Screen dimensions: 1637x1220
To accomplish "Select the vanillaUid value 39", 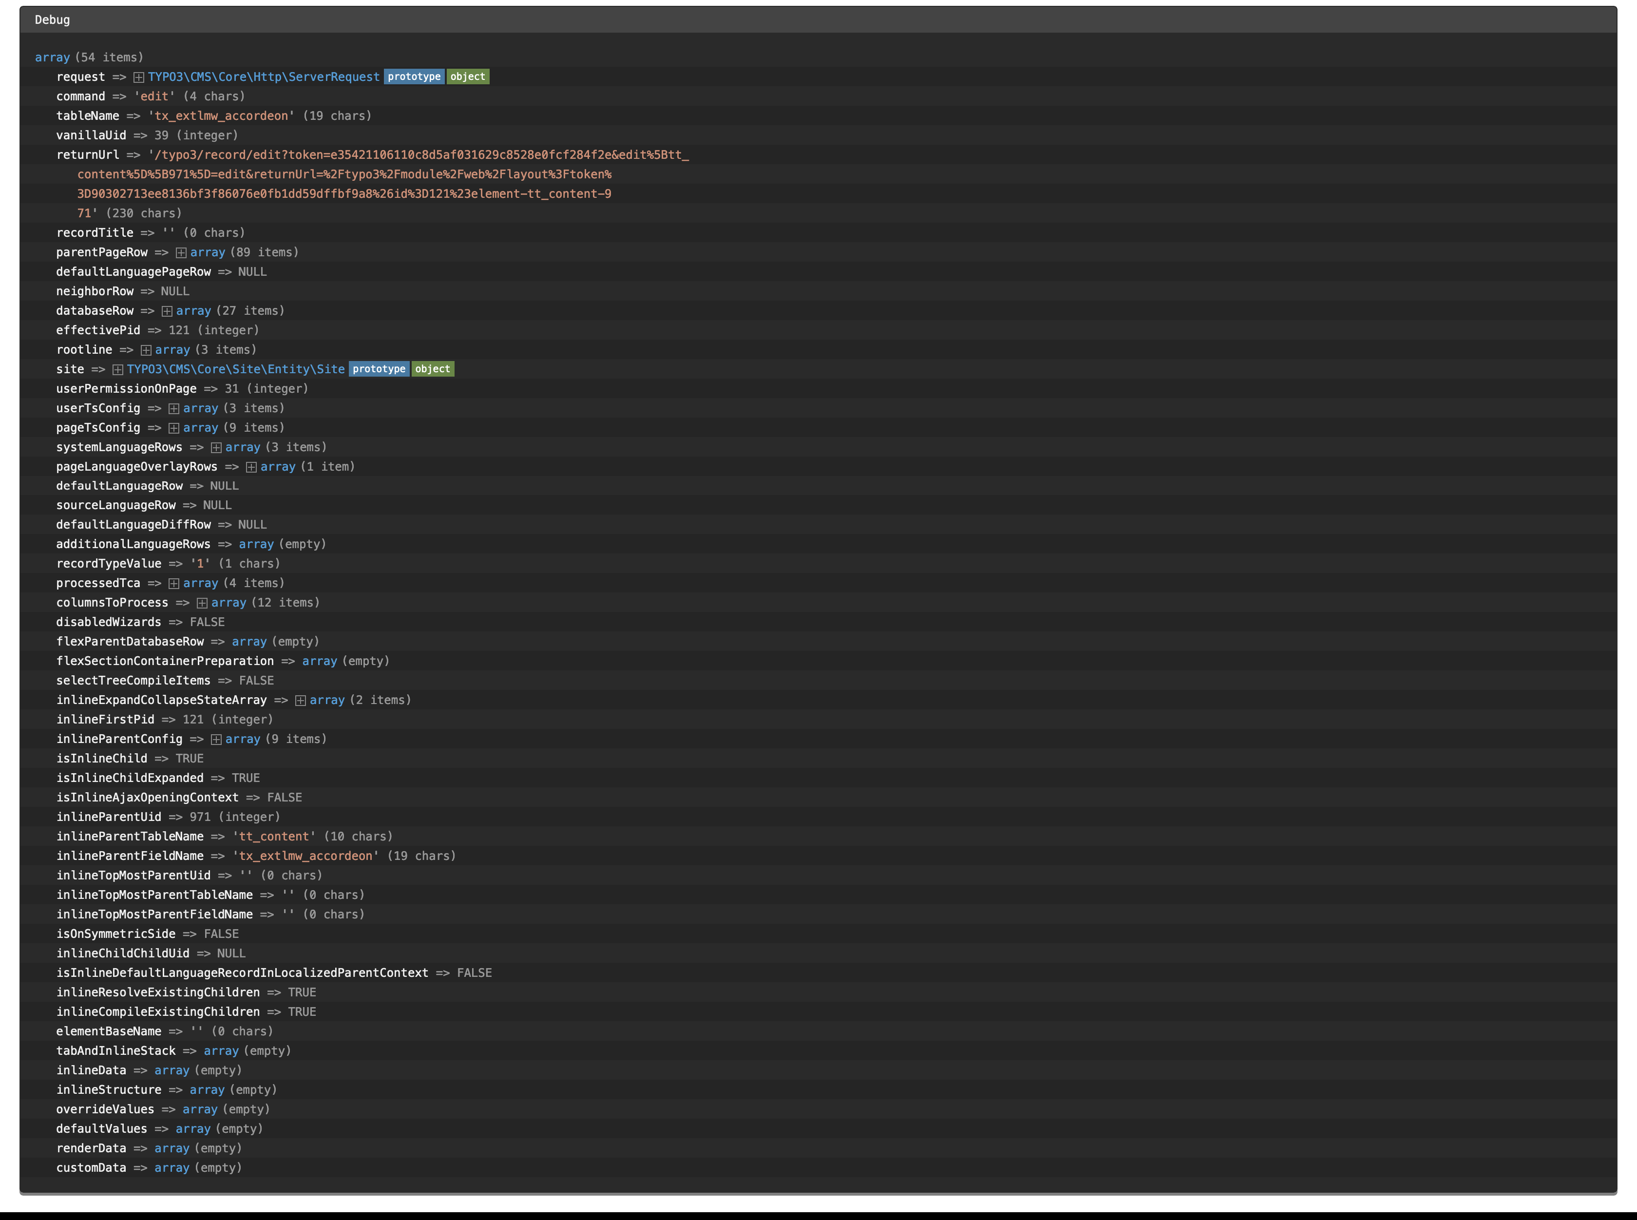I will 162,135.
